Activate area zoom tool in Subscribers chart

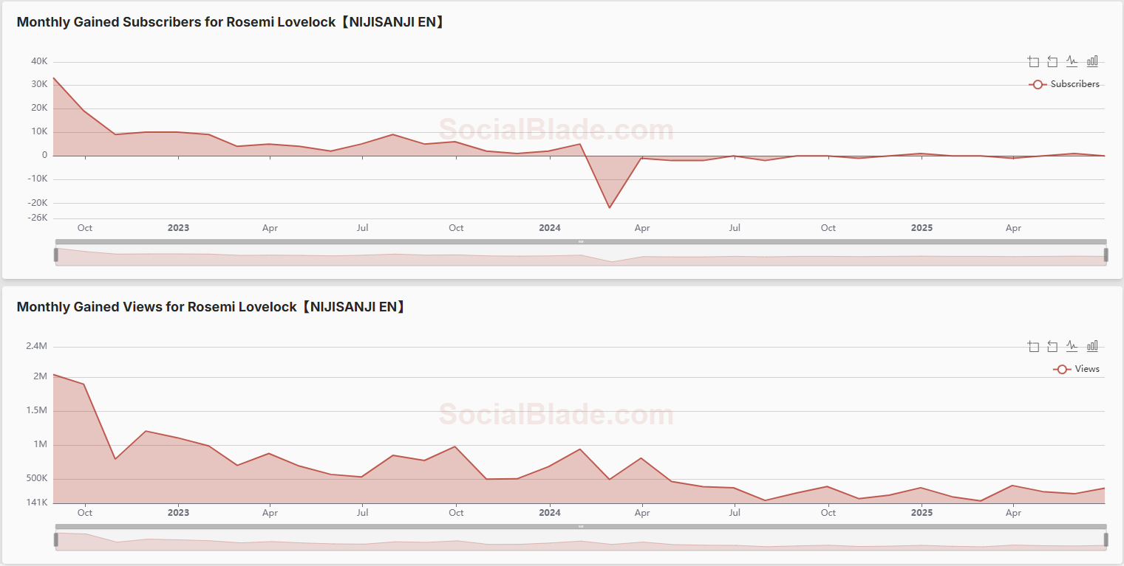point(1033,62)
